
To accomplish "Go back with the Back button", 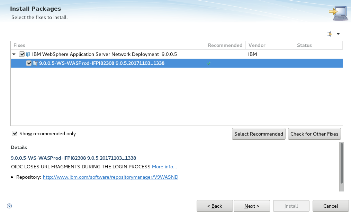I will [x=215, y=206].
